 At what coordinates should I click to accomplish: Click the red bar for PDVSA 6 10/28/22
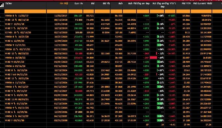pos(153,58)
